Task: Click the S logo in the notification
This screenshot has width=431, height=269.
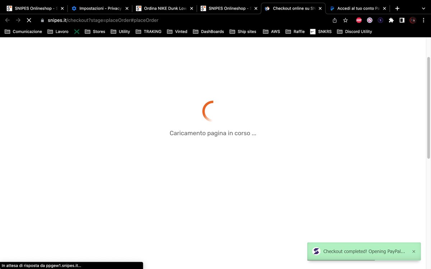Action: pyautogui.click(x=316, y=251)
